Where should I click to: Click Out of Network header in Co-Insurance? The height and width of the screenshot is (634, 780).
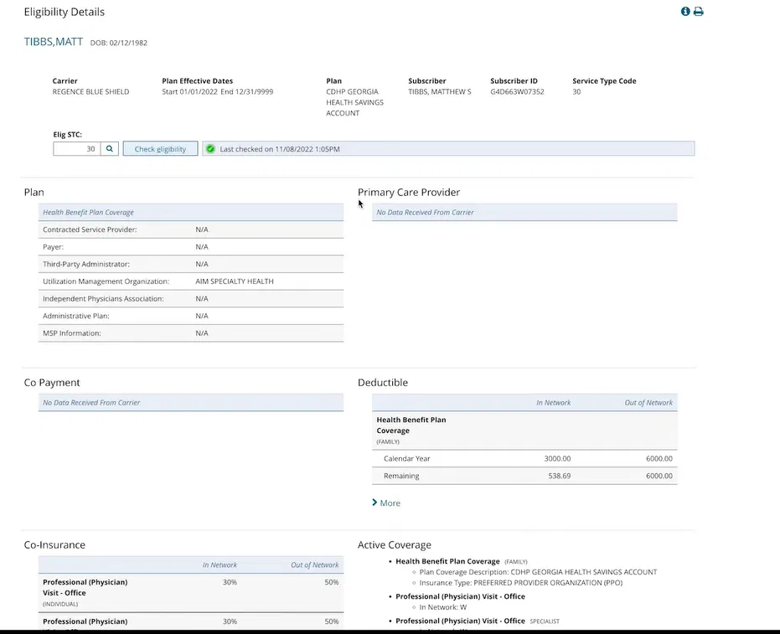(314, 564)
